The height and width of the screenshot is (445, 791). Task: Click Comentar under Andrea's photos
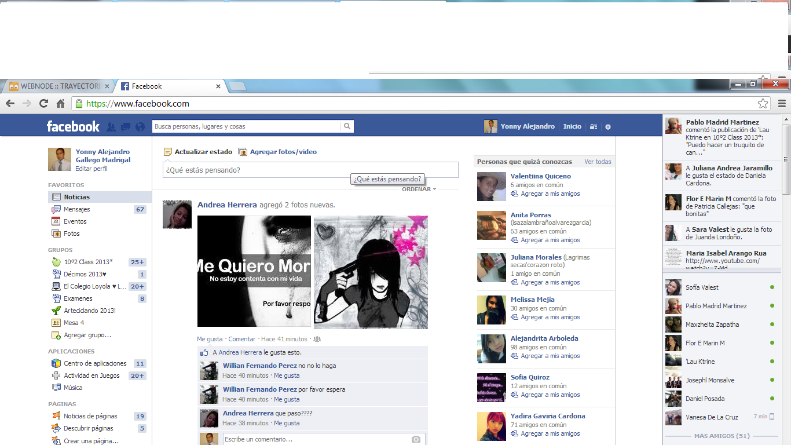[242, 339]
